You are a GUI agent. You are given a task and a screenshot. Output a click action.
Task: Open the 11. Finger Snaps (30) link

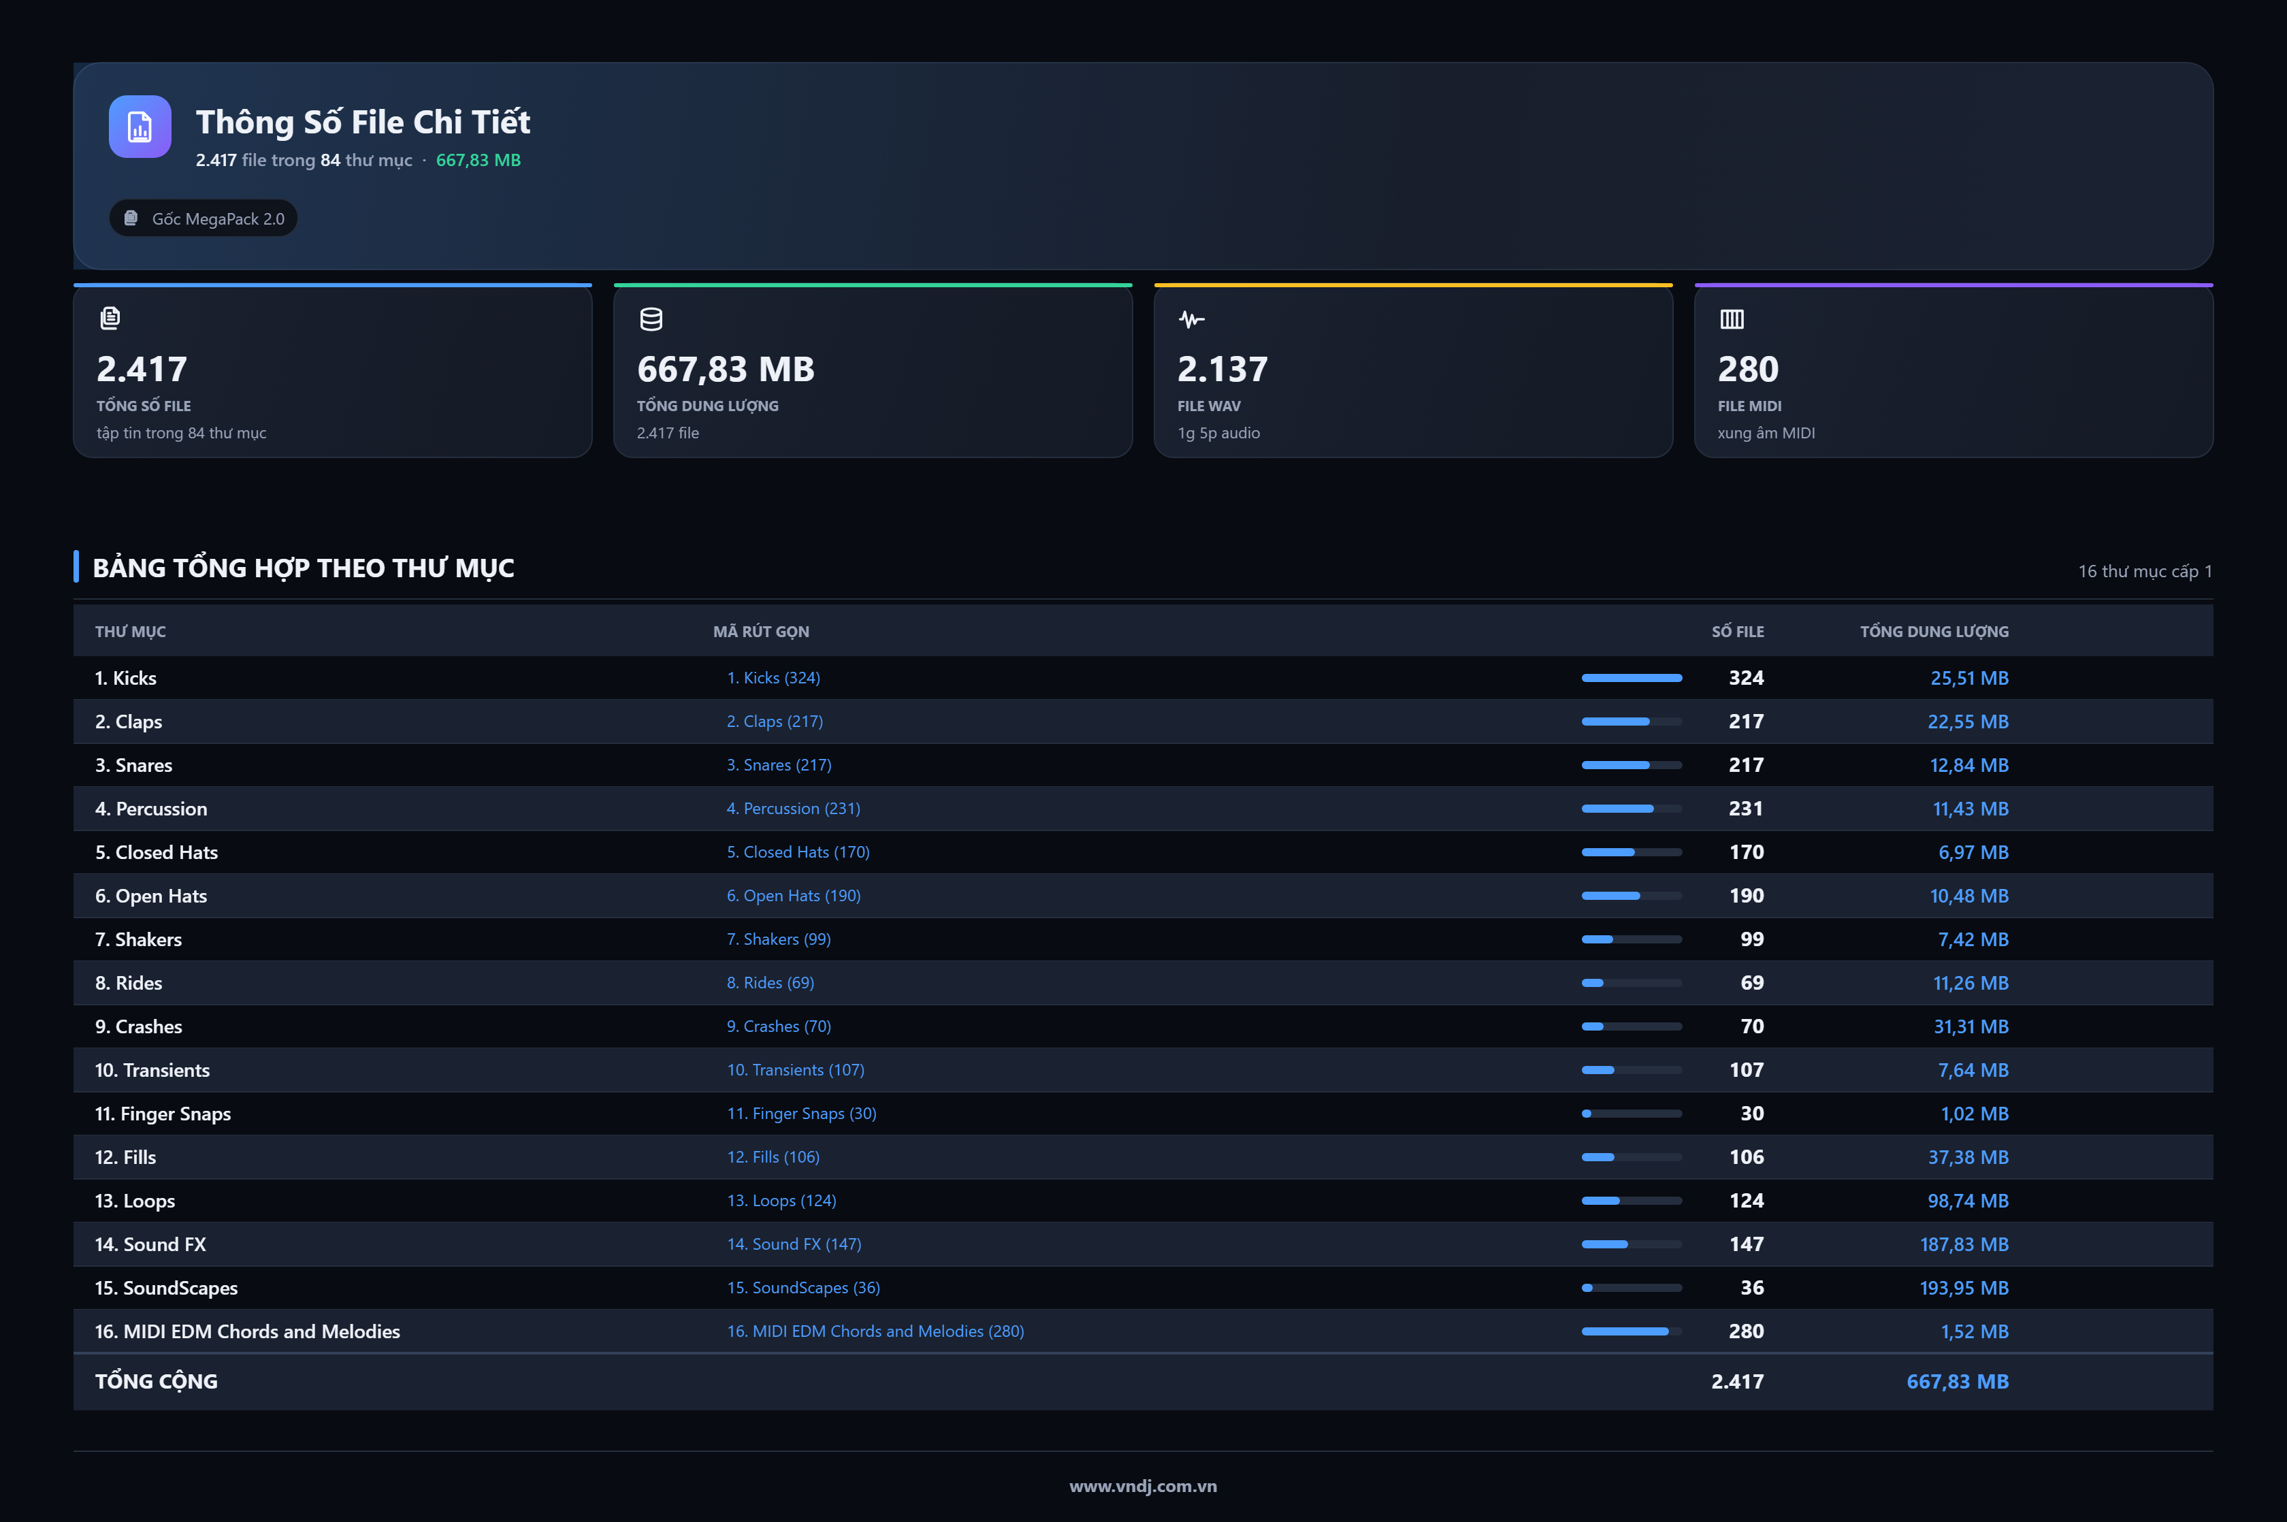point(801,1114)
